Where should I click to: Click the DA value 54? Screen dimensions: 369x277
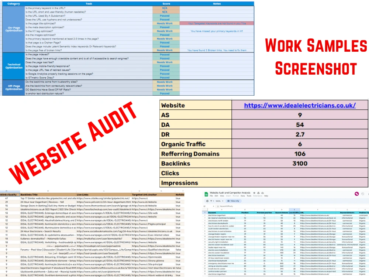[x=300, y=124]
